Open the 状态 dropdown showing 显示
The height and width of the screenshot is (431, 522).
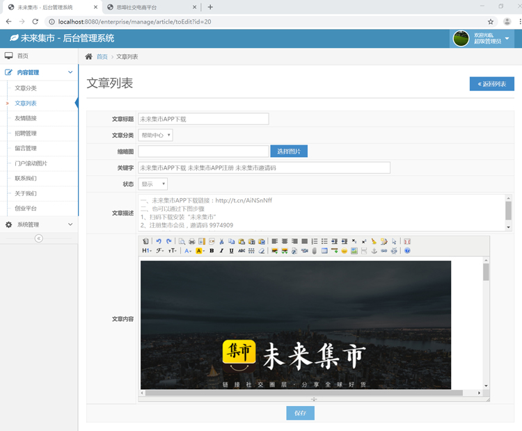coord(153,184)
